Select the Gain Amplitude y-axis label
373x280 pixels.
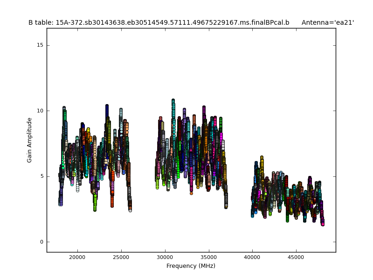29,140
